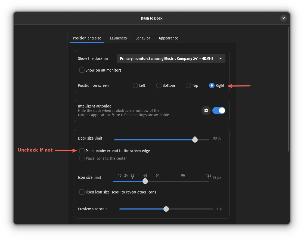
Task: Select the Right position radio button
Action: 212,85
